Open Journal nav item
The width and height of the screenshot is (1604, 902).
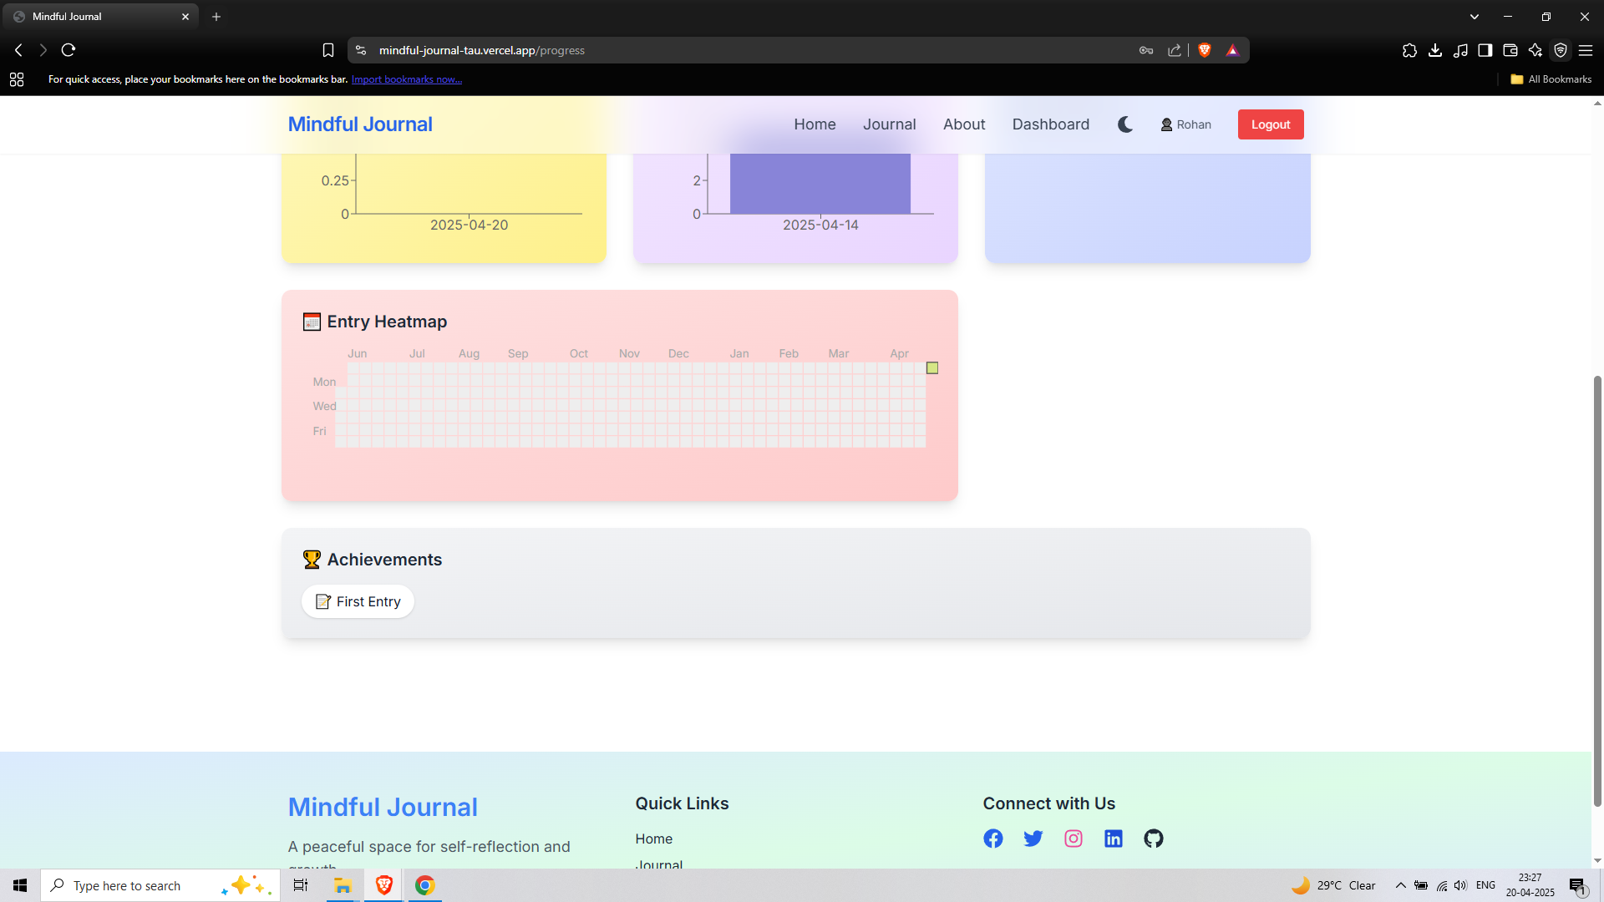tap(889, 124)
